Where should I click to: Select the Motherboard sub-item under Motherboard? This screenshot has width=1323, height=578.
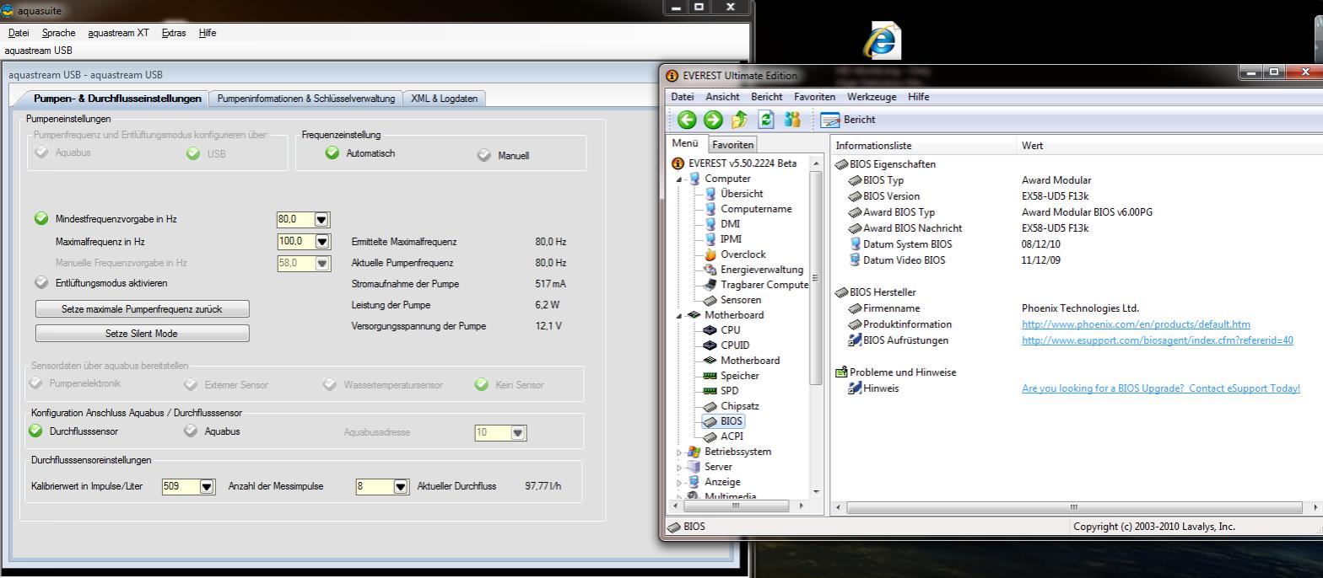click(x=750, y=361)
